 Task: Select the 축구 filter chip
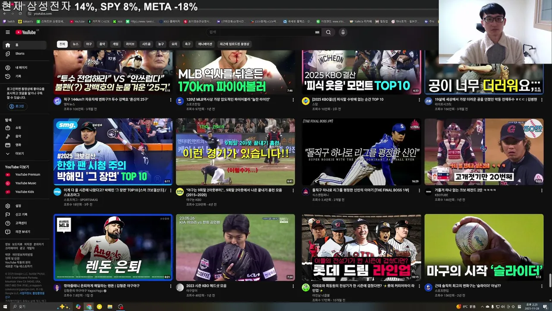tap(188, 44)
